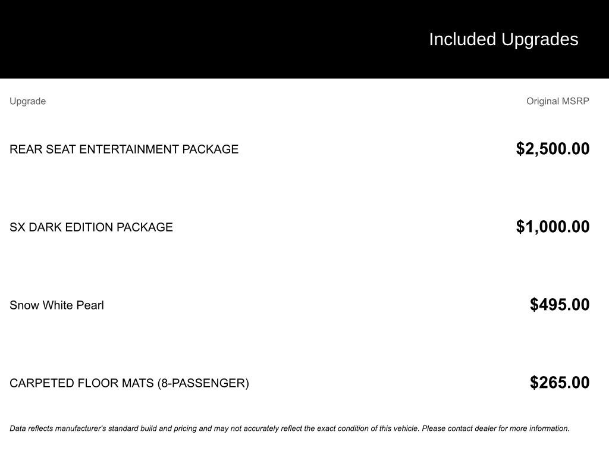Select the Rear Seat Entertainment Package label
609x457 pixels.
click(x=124, y=149)
